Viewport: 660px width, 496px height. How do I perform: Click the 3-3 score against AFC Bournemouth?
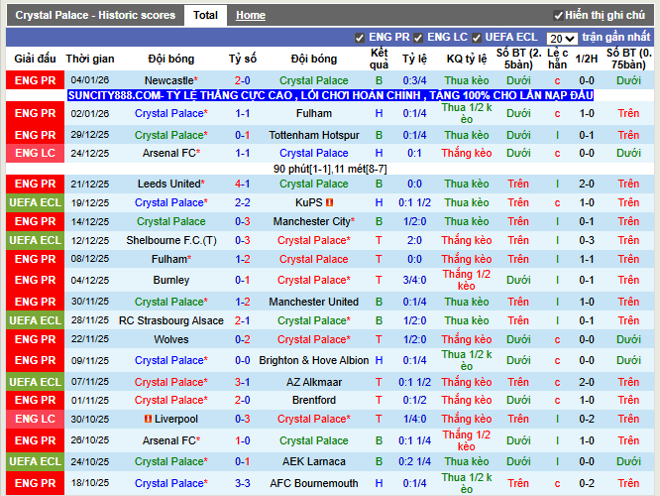point(243,483)
